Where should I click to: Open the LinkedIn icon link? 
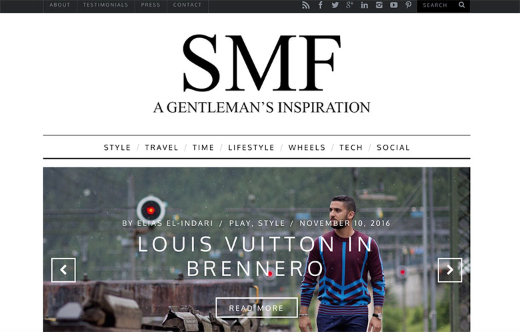pos(365,5)
